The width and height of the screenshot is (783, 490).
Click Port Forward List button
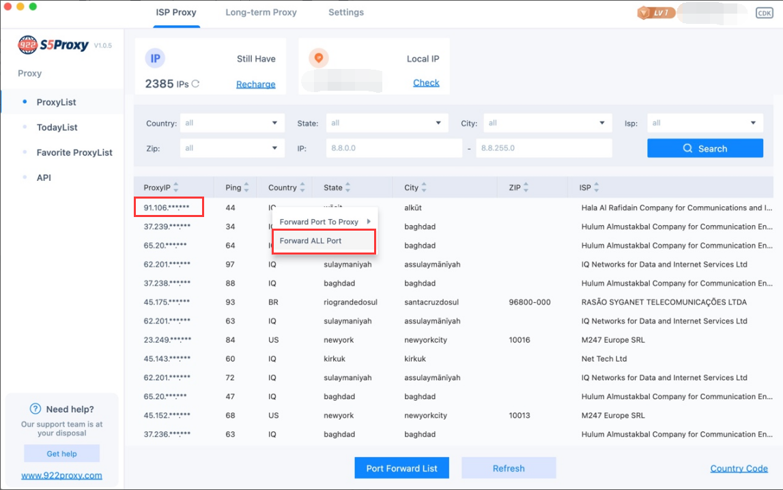click(401, 468)
